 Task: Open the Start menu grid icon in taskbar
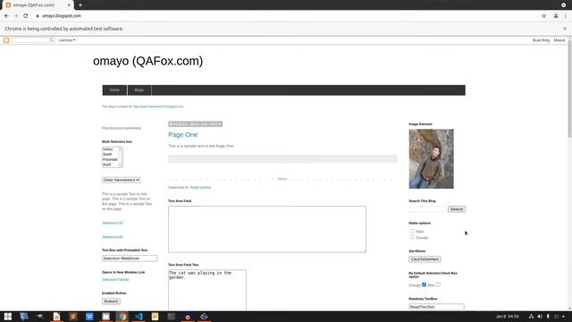click(x=8, y=317)
